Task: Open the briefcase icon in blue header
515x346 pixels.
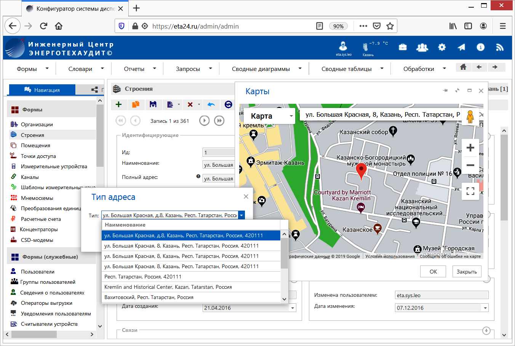Action: click(x=403, y=47)
